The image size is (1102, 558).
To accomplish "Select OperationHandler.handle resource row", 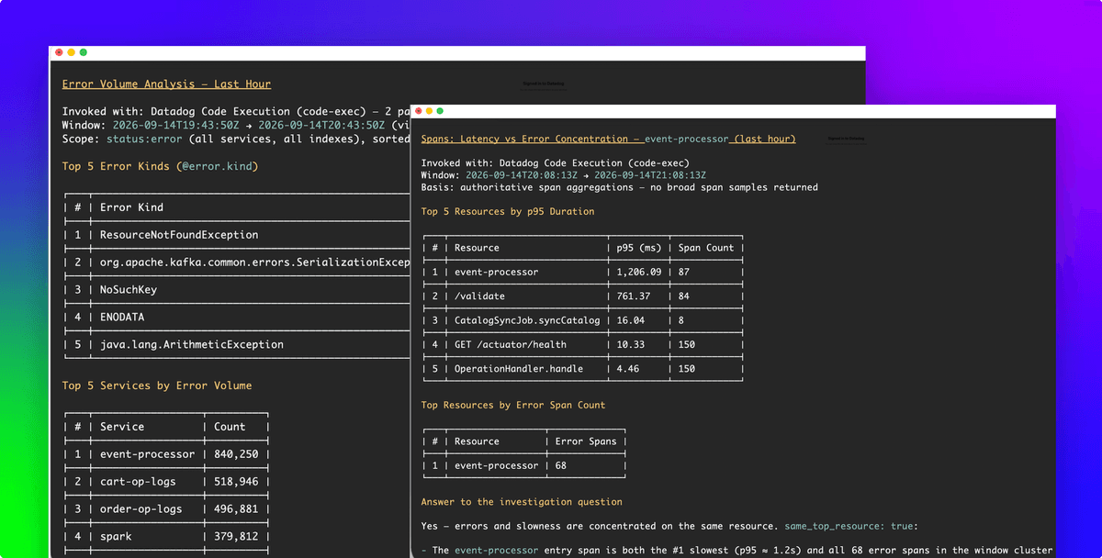I will point(582,369).
